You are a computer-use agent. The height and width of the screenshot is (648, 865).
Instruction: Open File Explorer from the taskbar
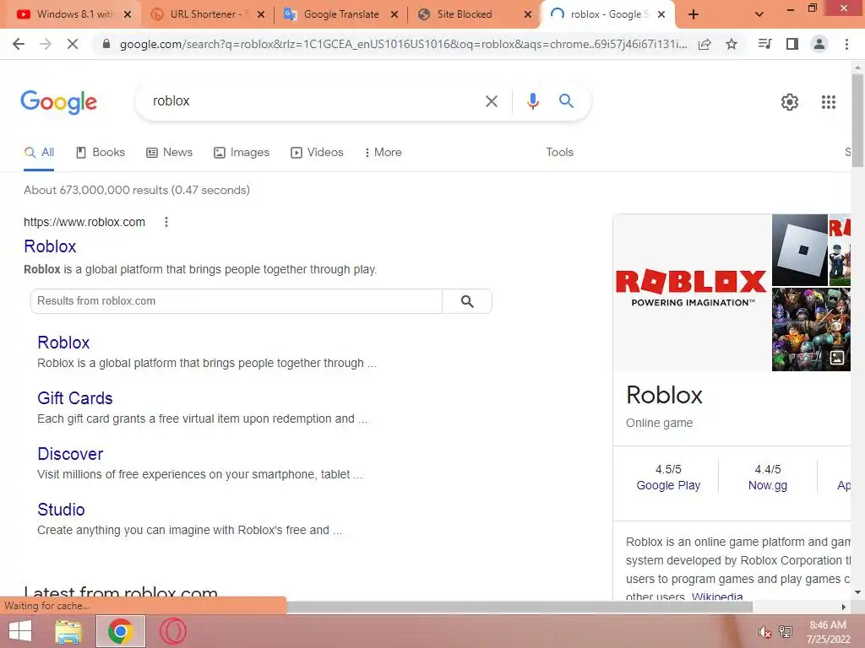(x=68, y=631)
